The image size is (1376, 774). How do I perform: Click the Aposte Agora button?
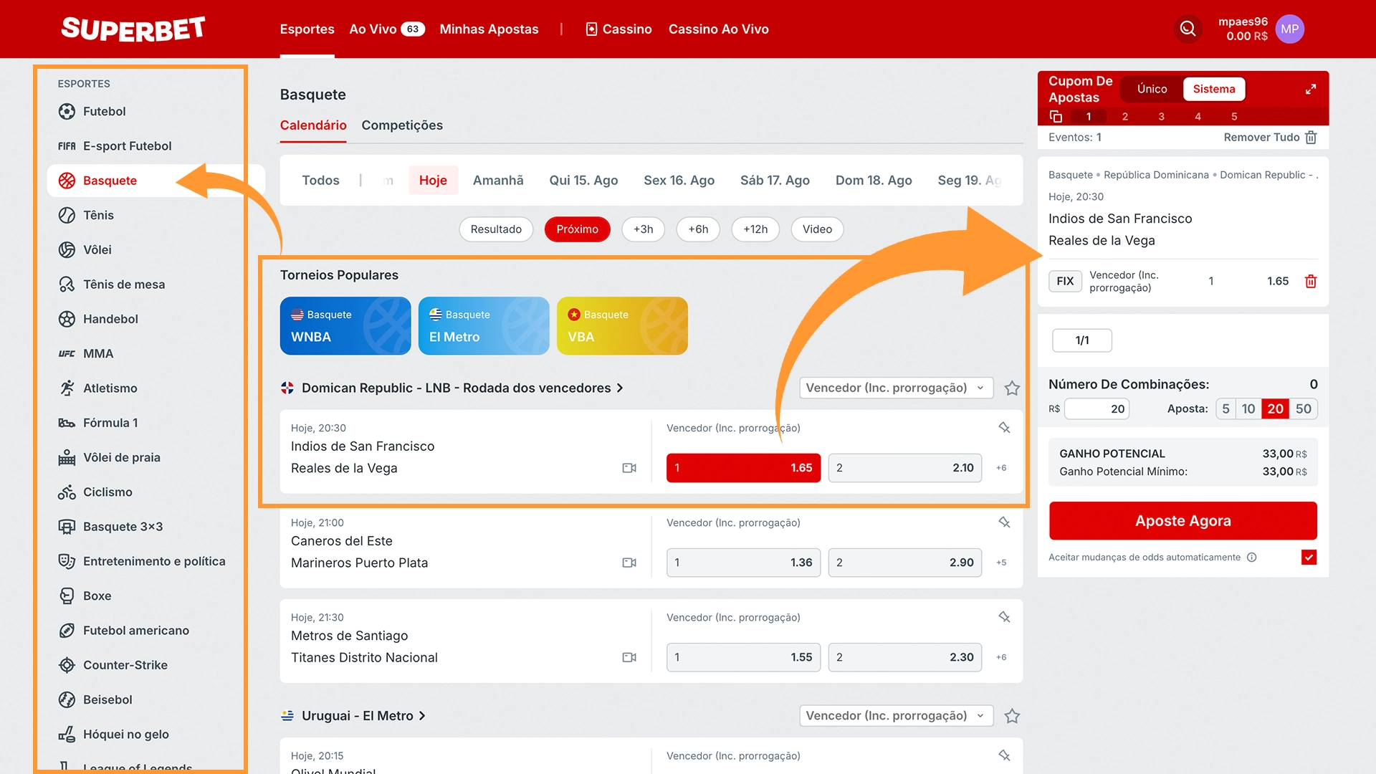(x=1183, y=521)
